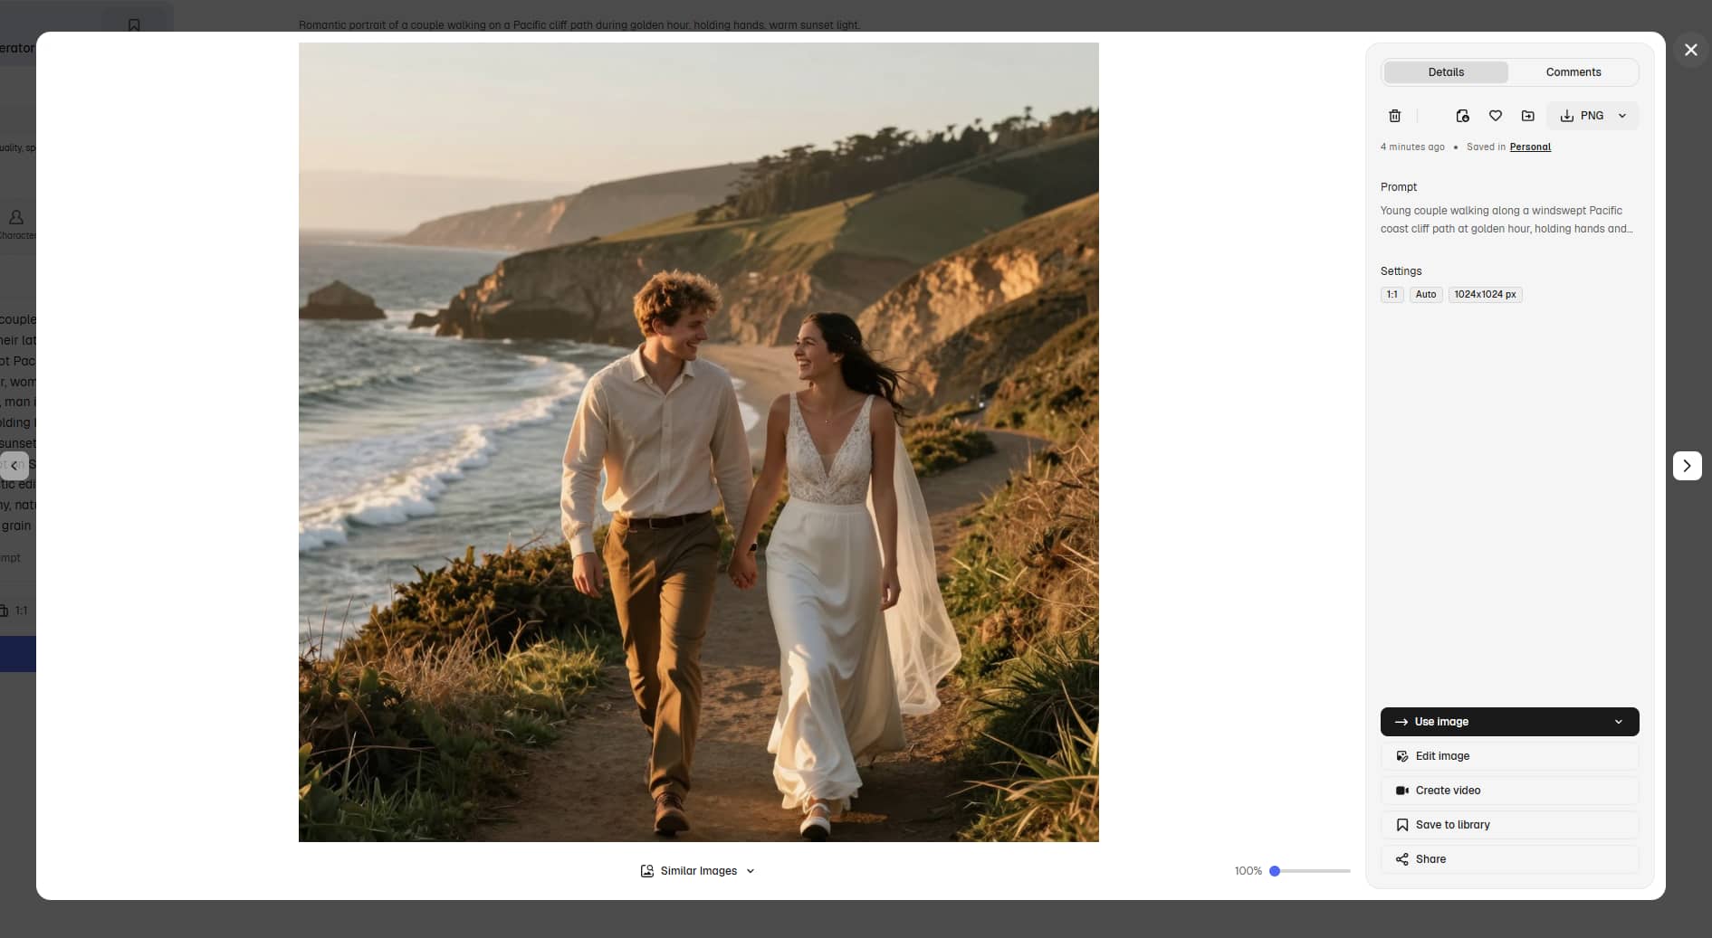Click the '100%' zoom value
1712x938 pixels.
pyautogui.click(x=1248, y=871)
